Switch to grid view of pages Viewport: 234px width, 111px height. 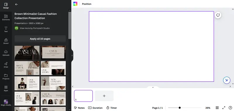click(217, 108)
